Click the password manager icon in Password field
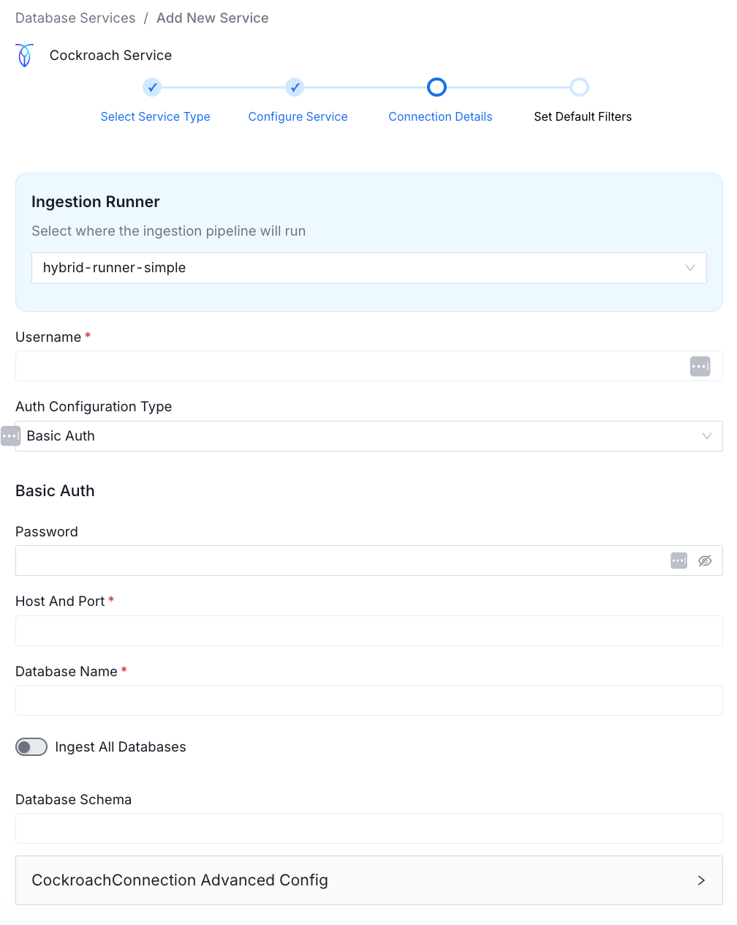737x925 pixels. [679, 561]
